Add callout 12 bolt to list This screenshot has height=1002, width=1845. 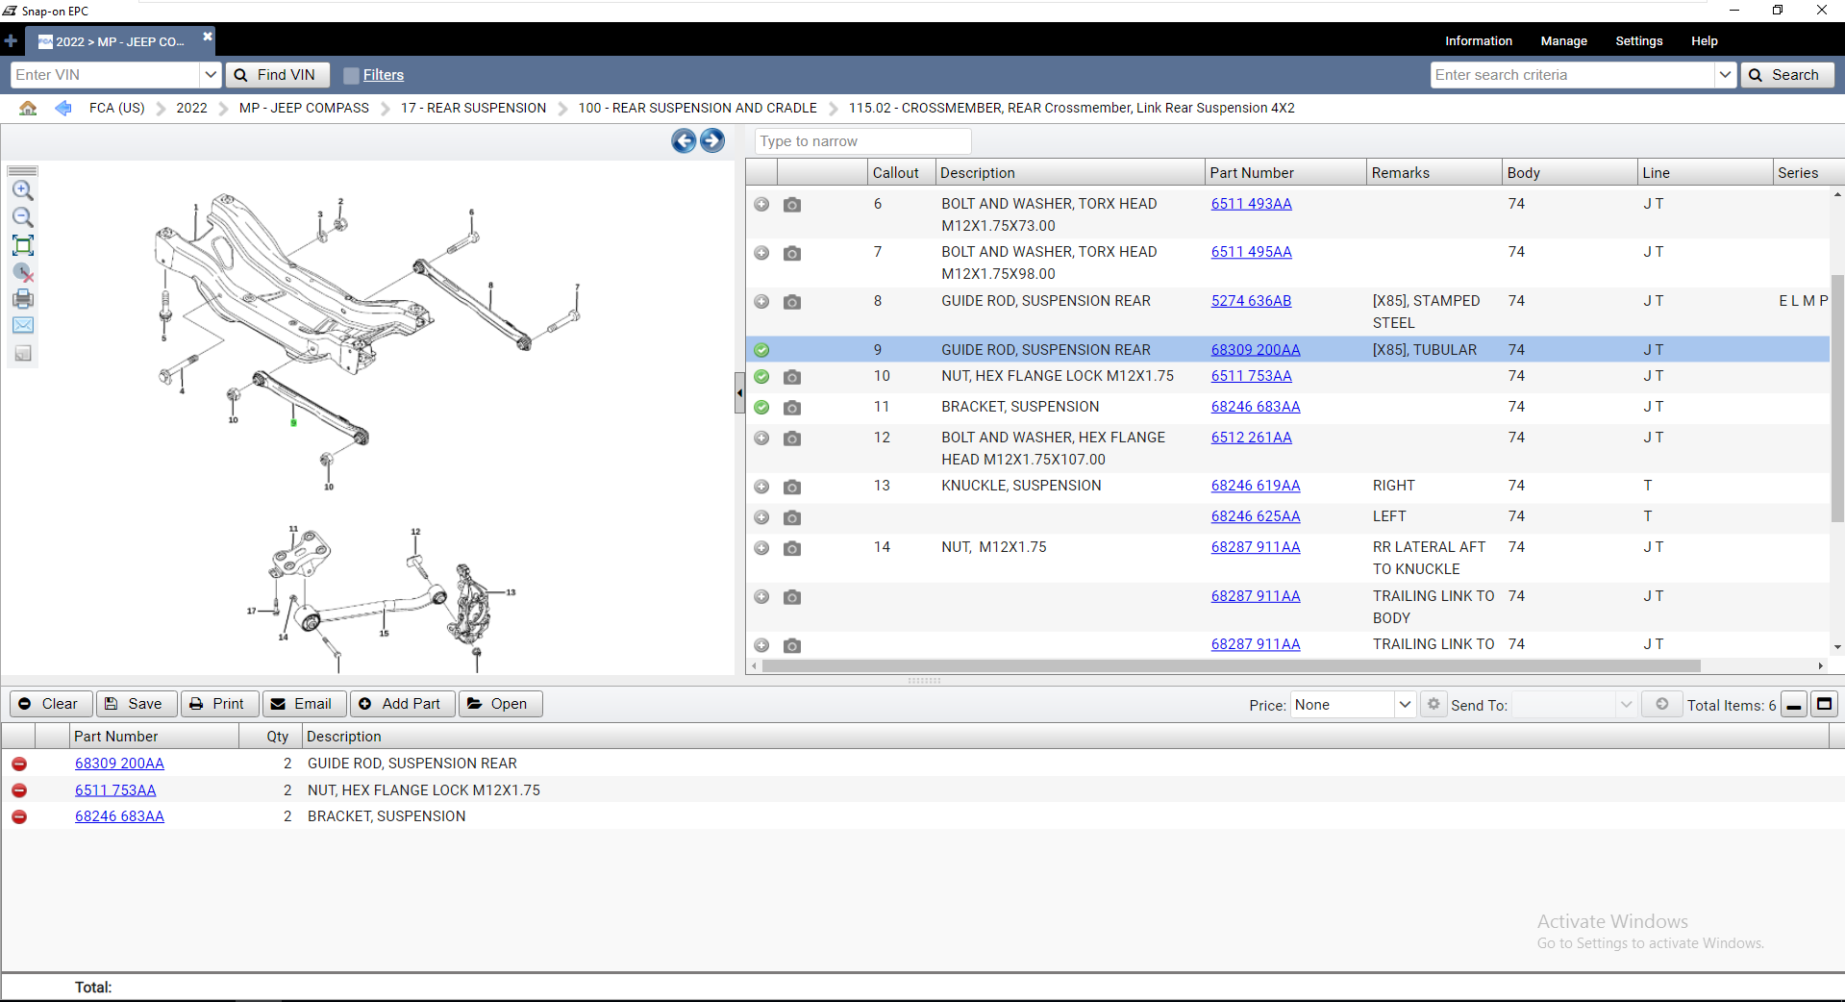pos(761,438)
